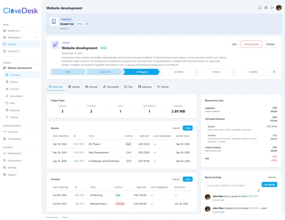
Task: Open Quotes in the sidebar project menu
Action: [22, 82]
